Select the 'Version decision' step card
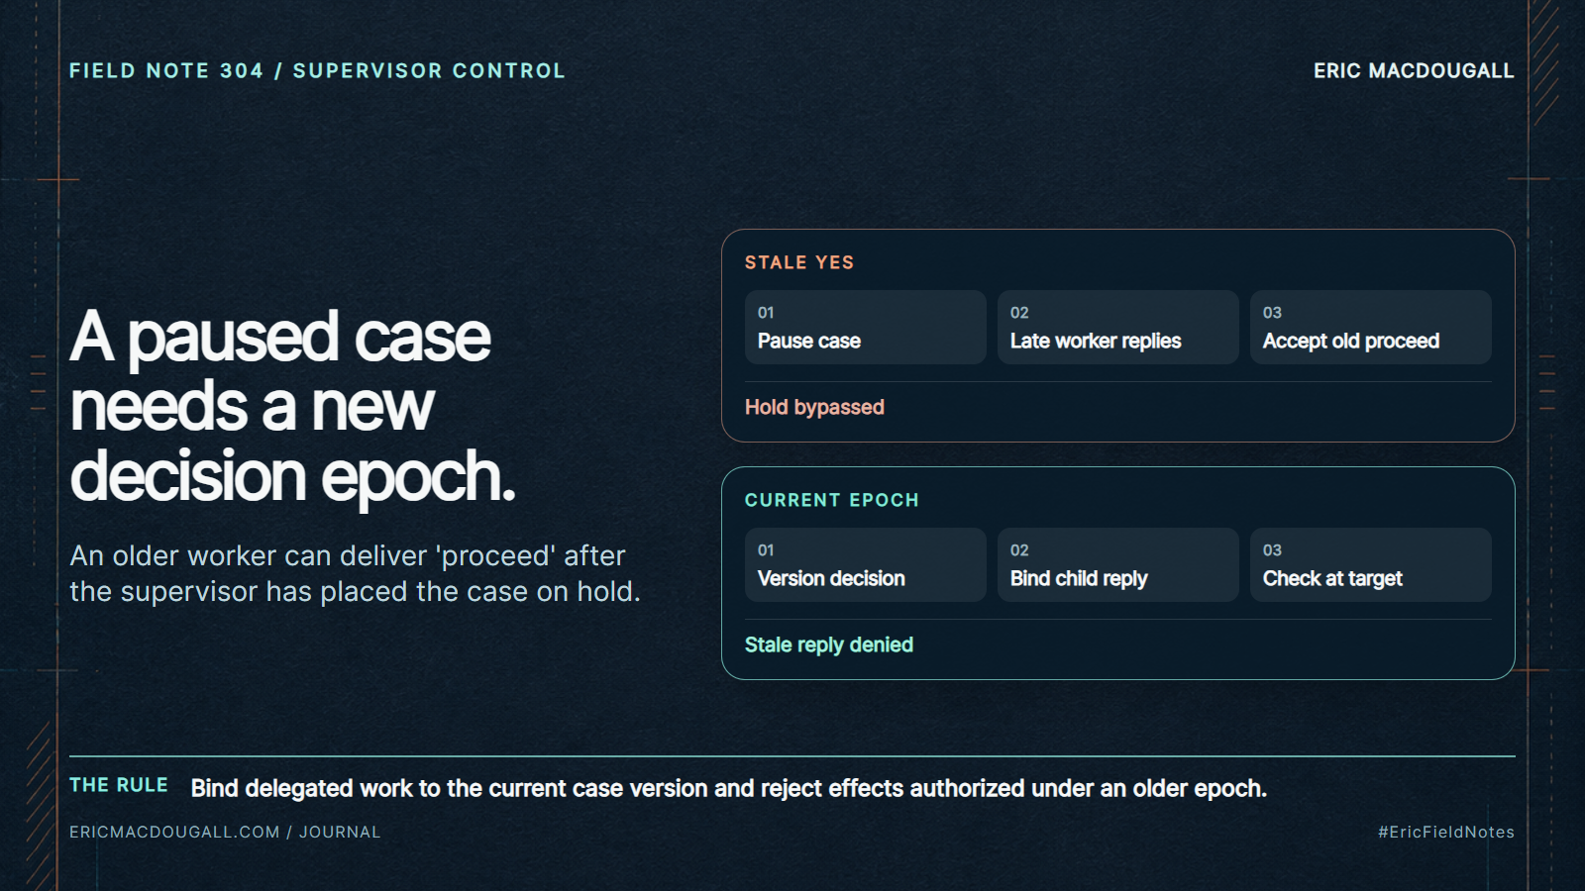Viewport: 1585px width, 891px height. (865, 564)
